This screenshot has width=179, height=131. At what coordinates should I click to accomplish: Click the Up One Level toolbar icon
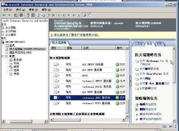[16, 15]
